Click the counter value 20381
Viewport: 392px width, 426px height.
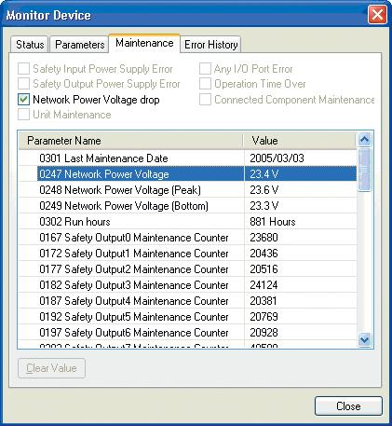point(264,301)
